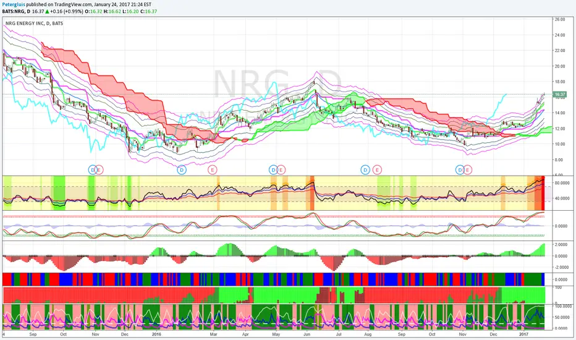Click the 22.00 price axis label
The height and width of the screenshot is (340, 576).
[x=560, y=50]
